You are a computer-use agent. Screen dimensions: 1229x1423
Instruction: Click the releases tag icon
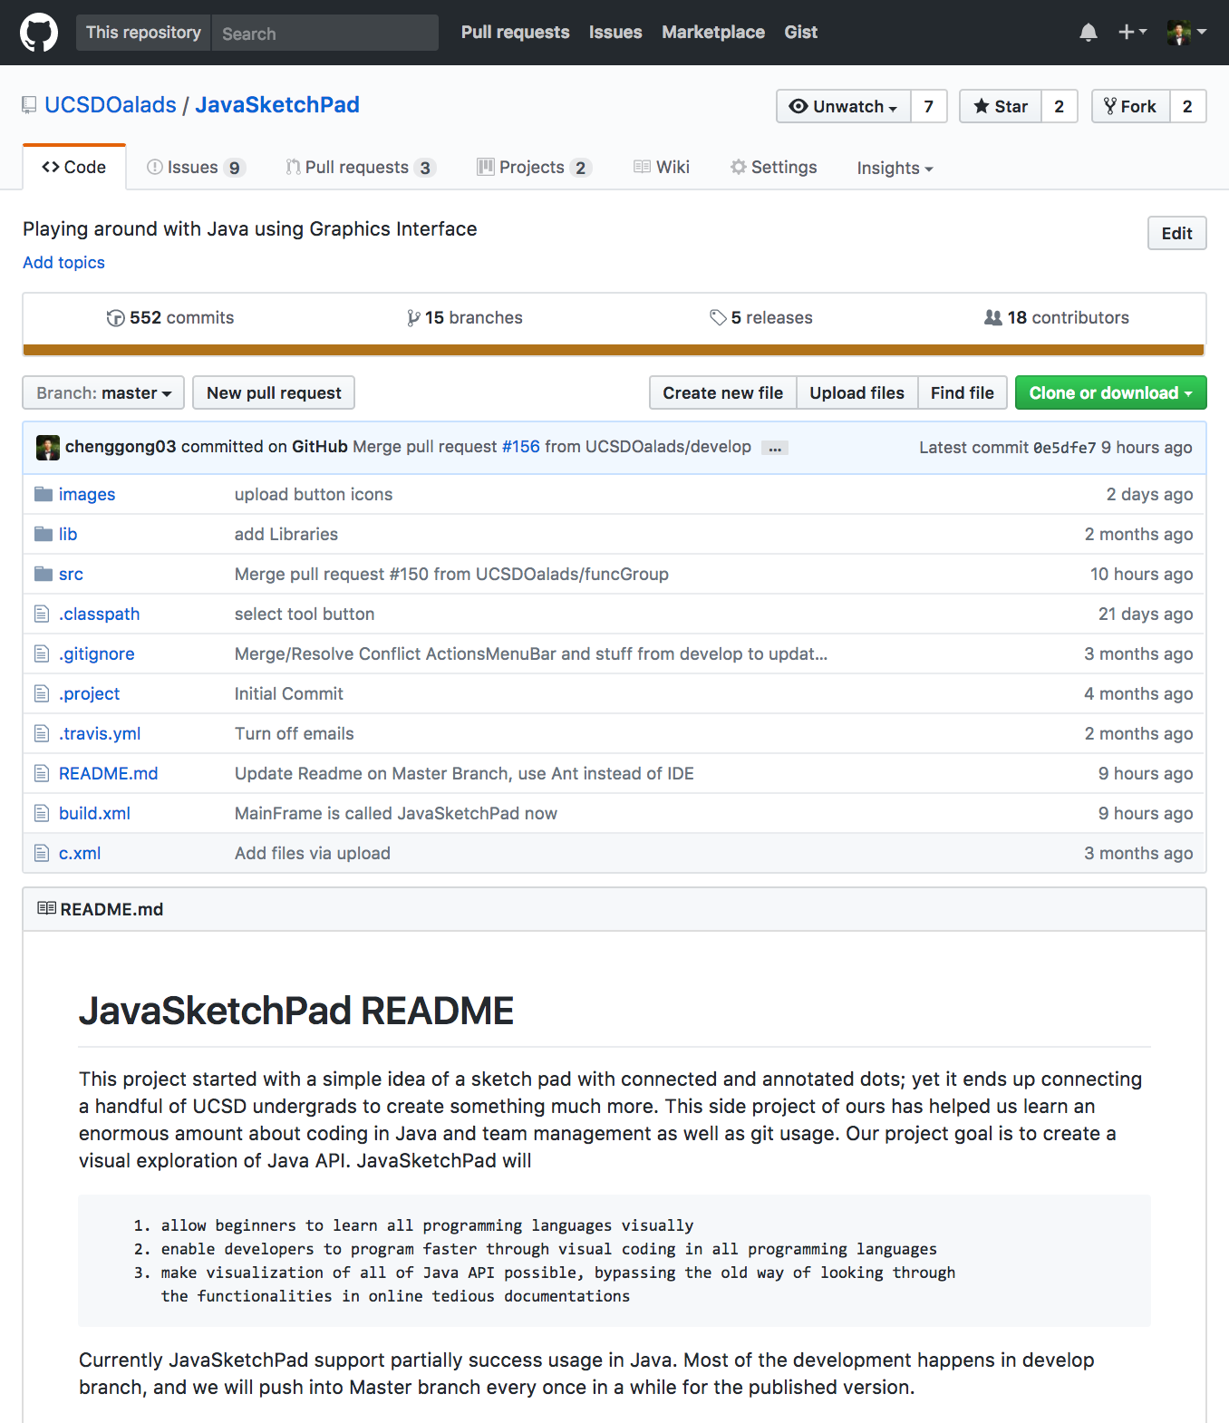coord(718,317)
